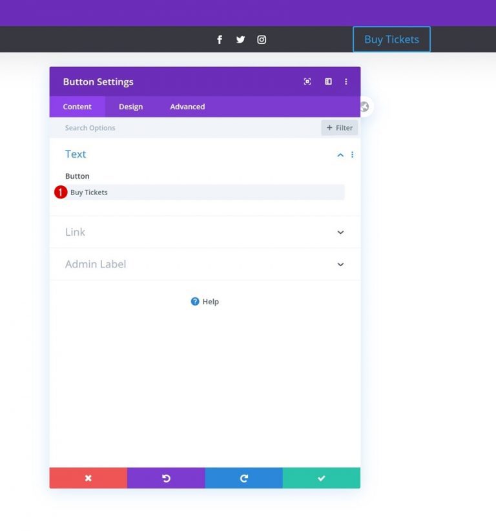
Task: Click the globe icon beside panel
Action: pyautogui.click(x=365, y=107)
